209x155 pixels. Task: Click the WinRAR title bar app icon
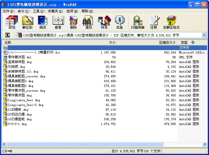tap(4, 4)
